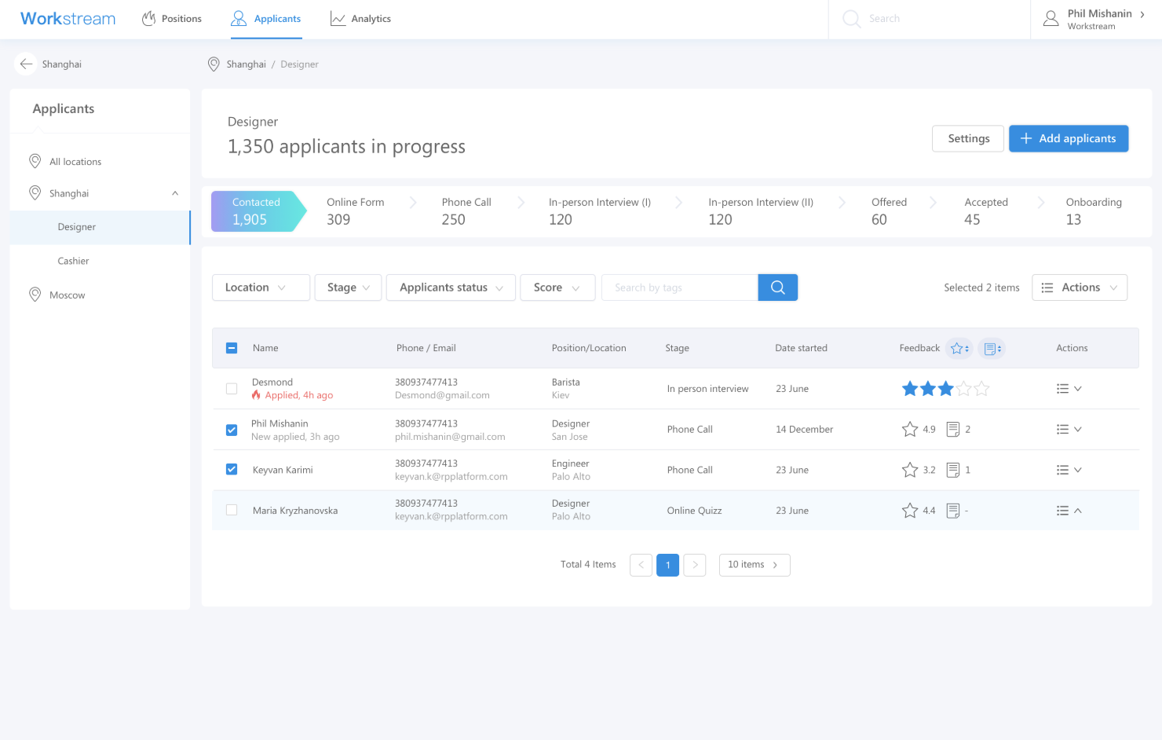Viewport: 1162px width, 740px height.
Task: Select the Onboarding 13 stage
Action: tap(1094, 211)
